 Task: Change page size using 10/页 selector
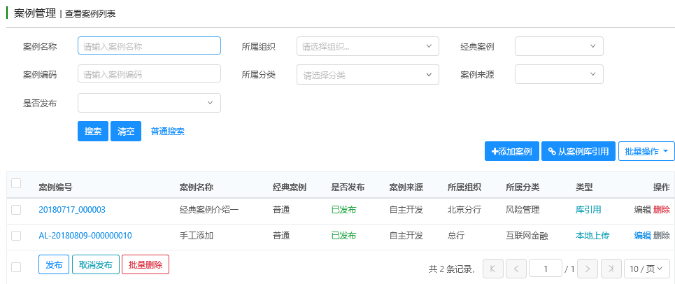(646, 269)
